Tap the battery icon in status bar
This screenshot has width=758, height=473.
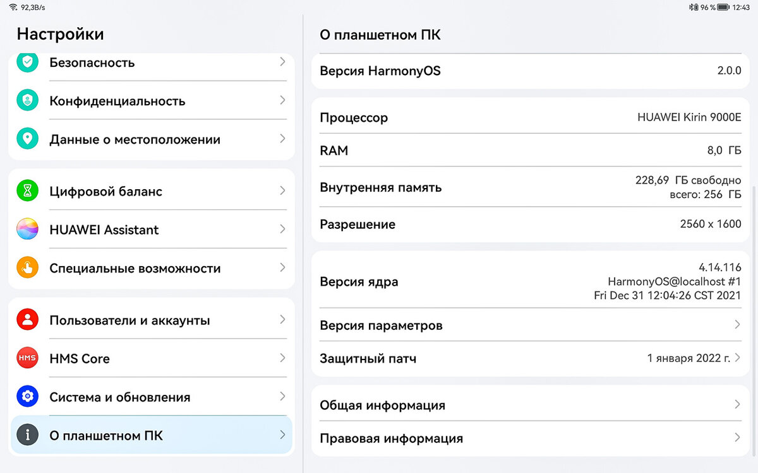click(x=723, y=8)
